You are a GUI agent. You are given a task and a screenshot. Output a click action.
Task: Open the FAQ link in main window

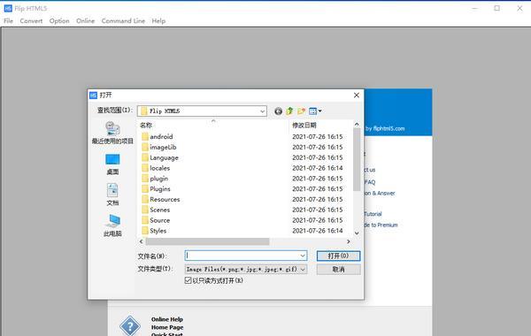(x=370, y=182)
